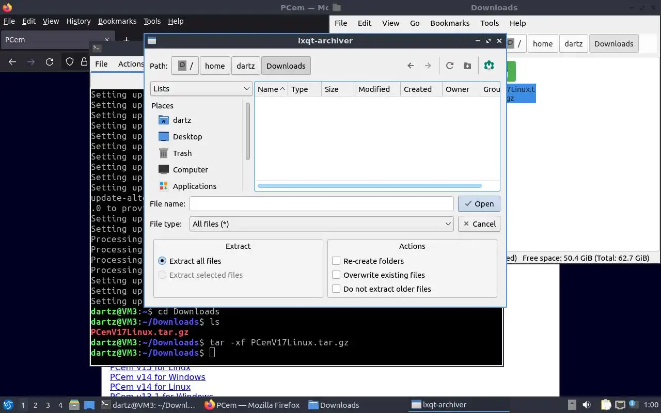Sort by Type column header
The width and height of the screenshot is (661, 413).
(305, 89)
